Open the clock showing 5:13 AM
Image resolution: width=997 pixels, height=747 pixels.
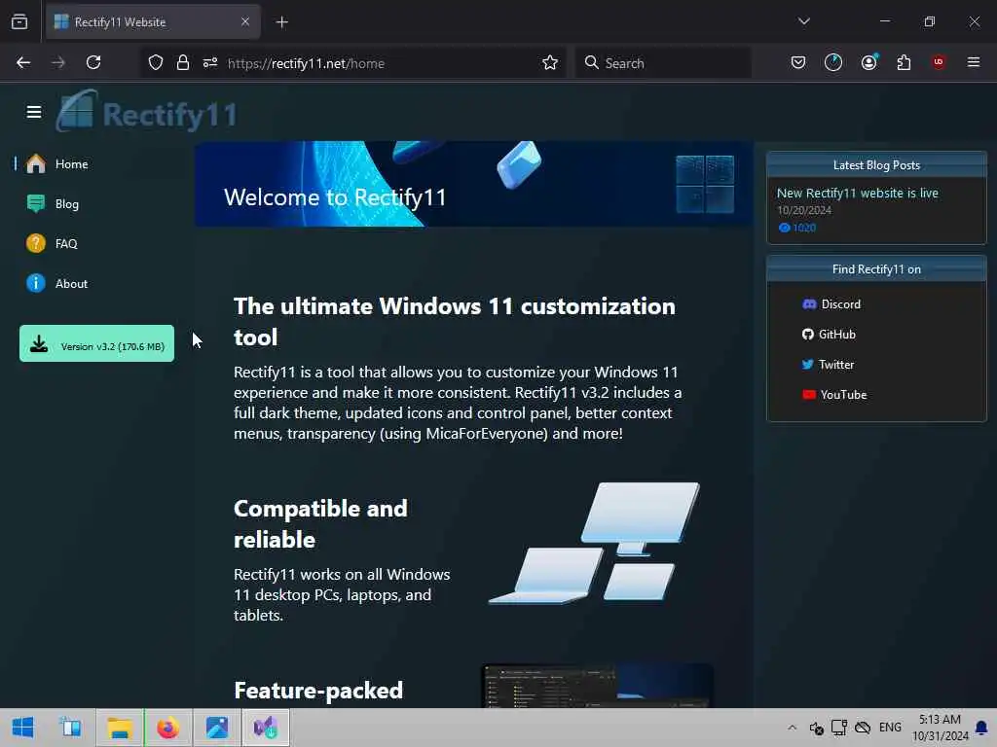click(x=940, y=728)
